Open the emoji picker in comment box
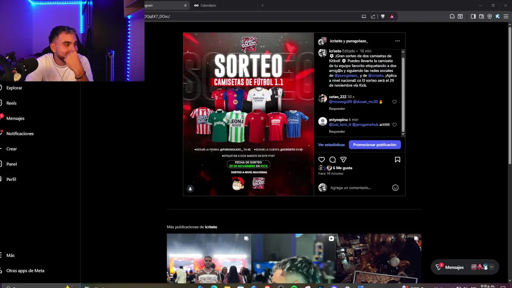 395,188
